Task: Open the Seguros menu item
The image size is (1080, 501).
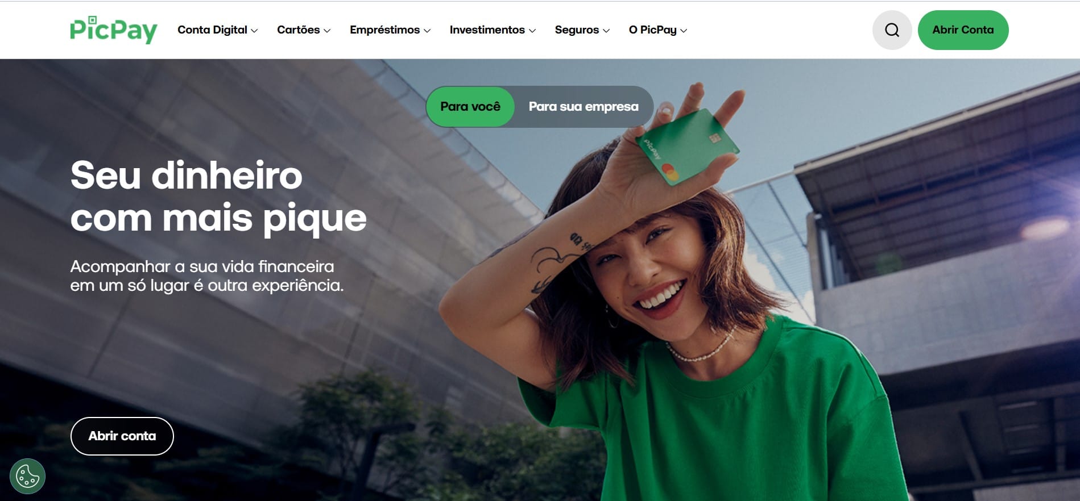Action: 582,30
